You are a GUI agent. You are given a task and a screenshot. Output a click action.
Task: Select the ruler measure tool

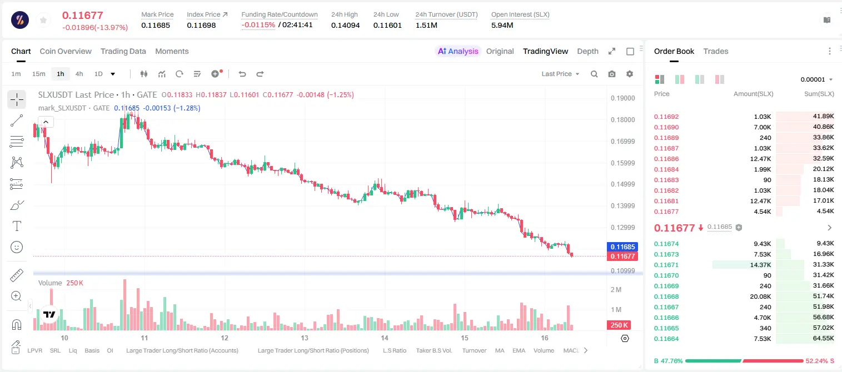click(x=17, y=275)
